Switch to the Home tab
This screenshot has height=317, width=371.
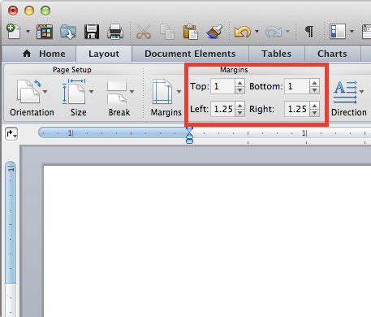[44, 54]
